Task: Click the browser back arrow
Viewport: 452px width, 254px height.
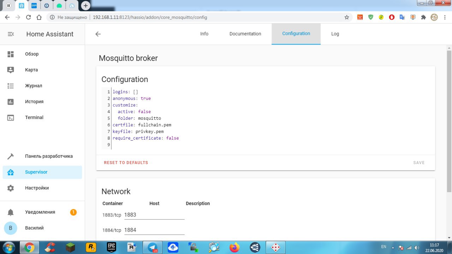Action: [7, 17]
